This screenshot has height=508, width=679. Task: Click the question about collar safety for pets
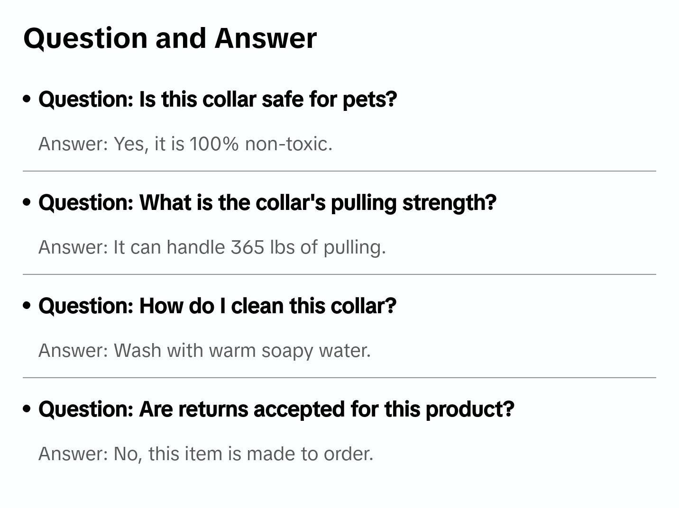pyautogui.click(x=217, y=100)
